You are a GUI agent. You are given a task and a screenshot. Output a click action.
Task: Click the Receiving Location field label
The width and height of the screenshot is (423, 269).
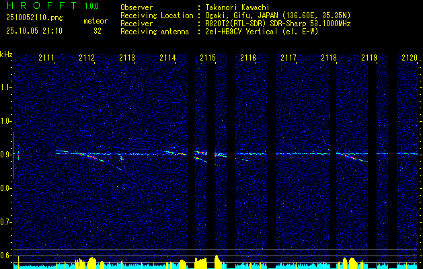pos(157,15)
